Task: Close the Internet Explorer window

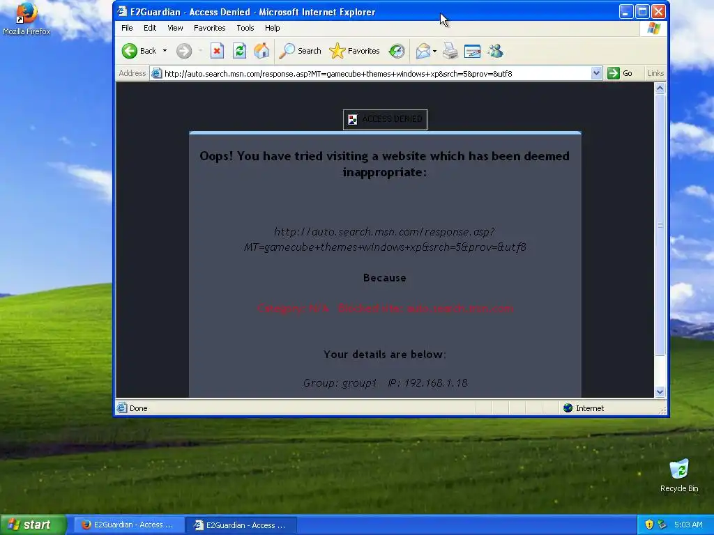Action: tap(658, 12)
